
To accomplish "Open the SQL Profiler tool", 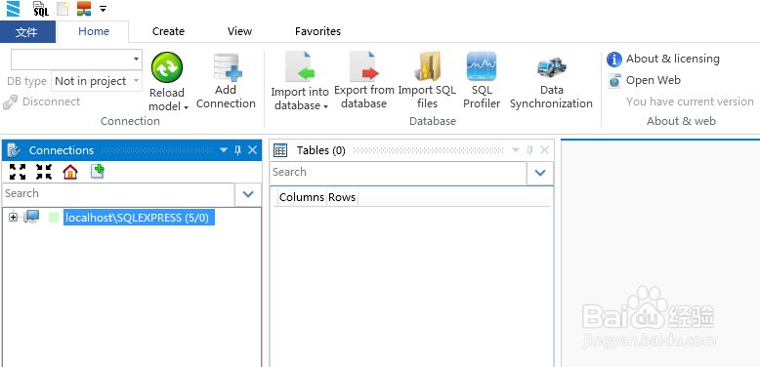I will (x=482, y=80).
